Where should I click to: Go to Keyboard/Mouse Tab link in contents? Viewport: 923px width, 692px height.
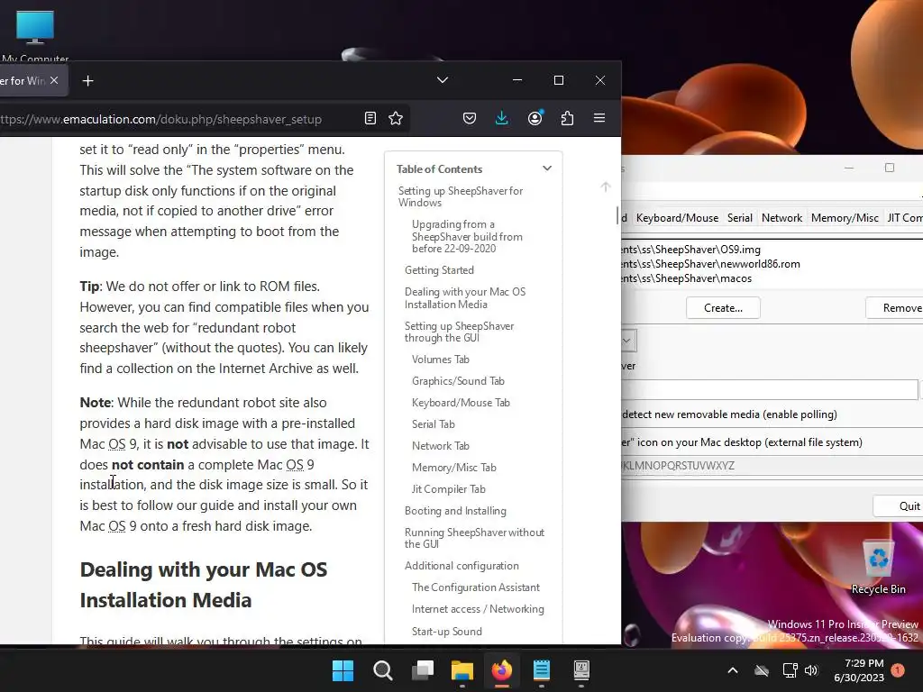tap(461, 403)
